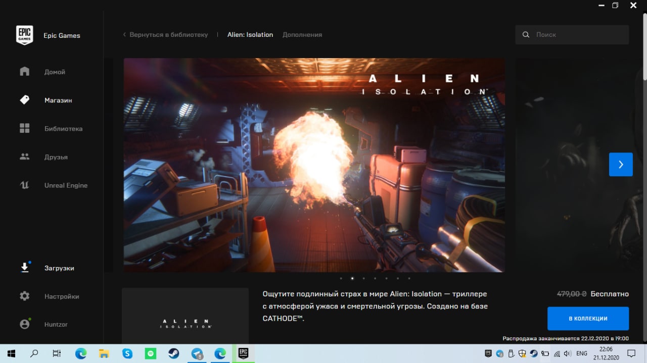Click the darkened next-slide preview image
Screen dimensions: 647x363
click(579, 165)
